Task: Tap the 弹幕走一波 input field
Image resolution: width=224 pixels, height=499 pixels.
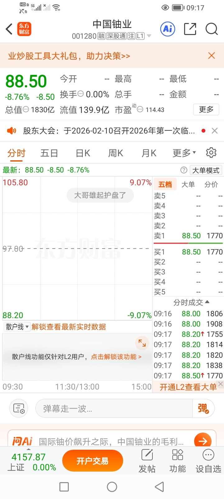Action: click(x=114, y=408)
